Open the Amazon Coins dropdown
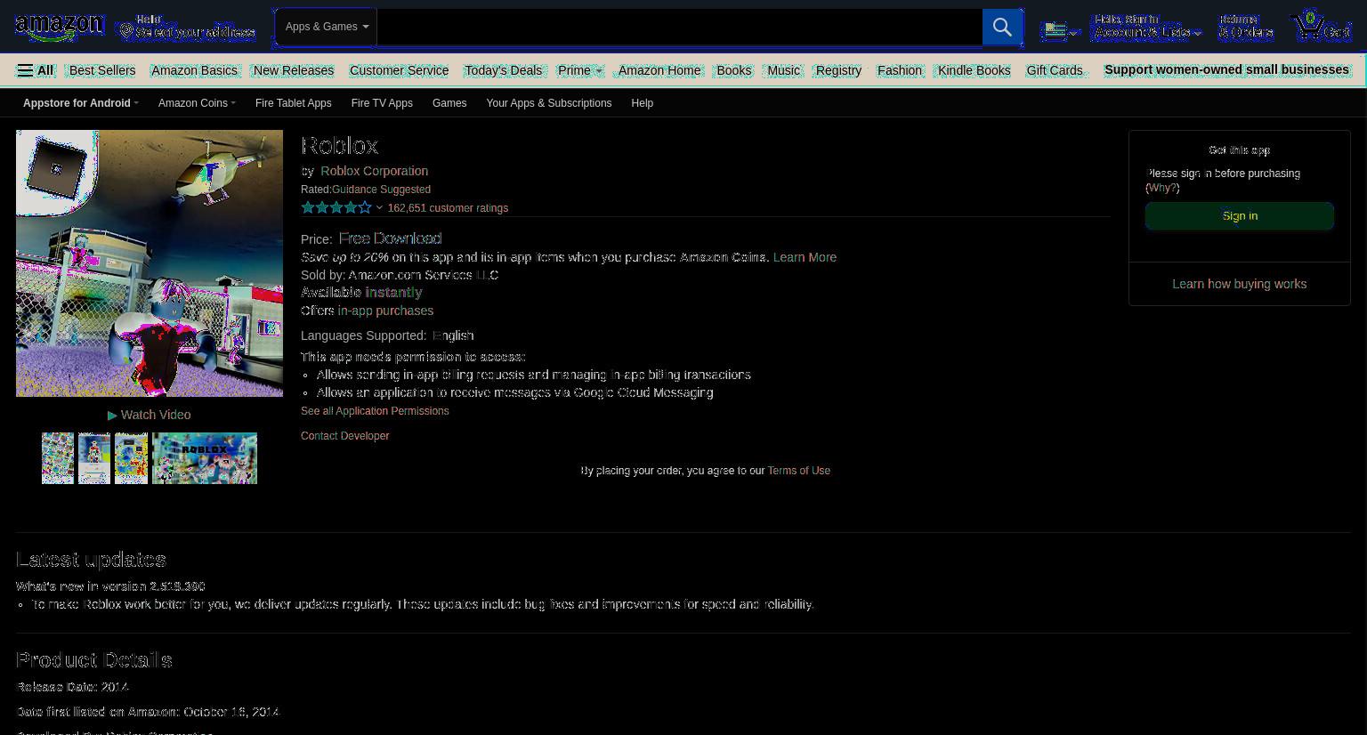This screenshot has width=1367, height=735. click(x=197, y=103)
